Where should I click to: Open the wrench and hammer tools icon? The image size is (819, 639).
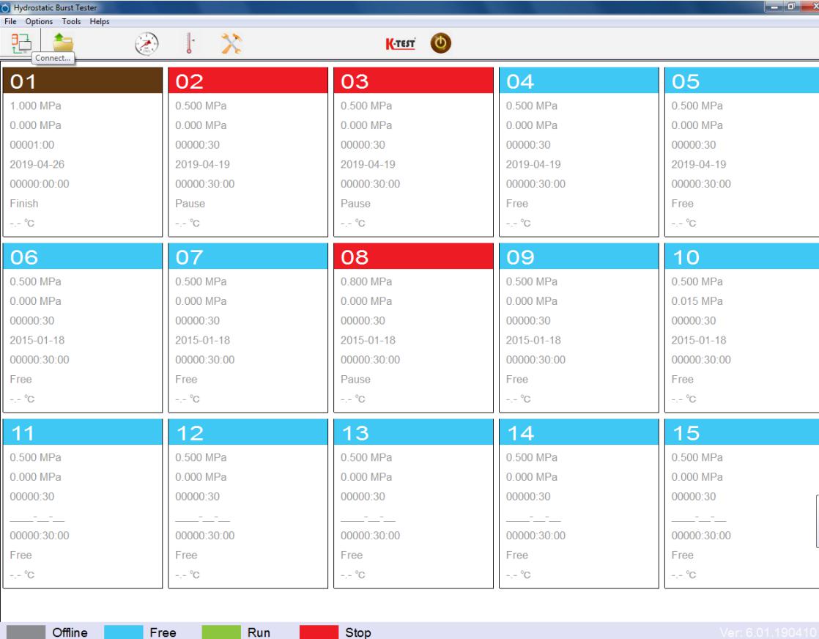[x=232, y=44]
